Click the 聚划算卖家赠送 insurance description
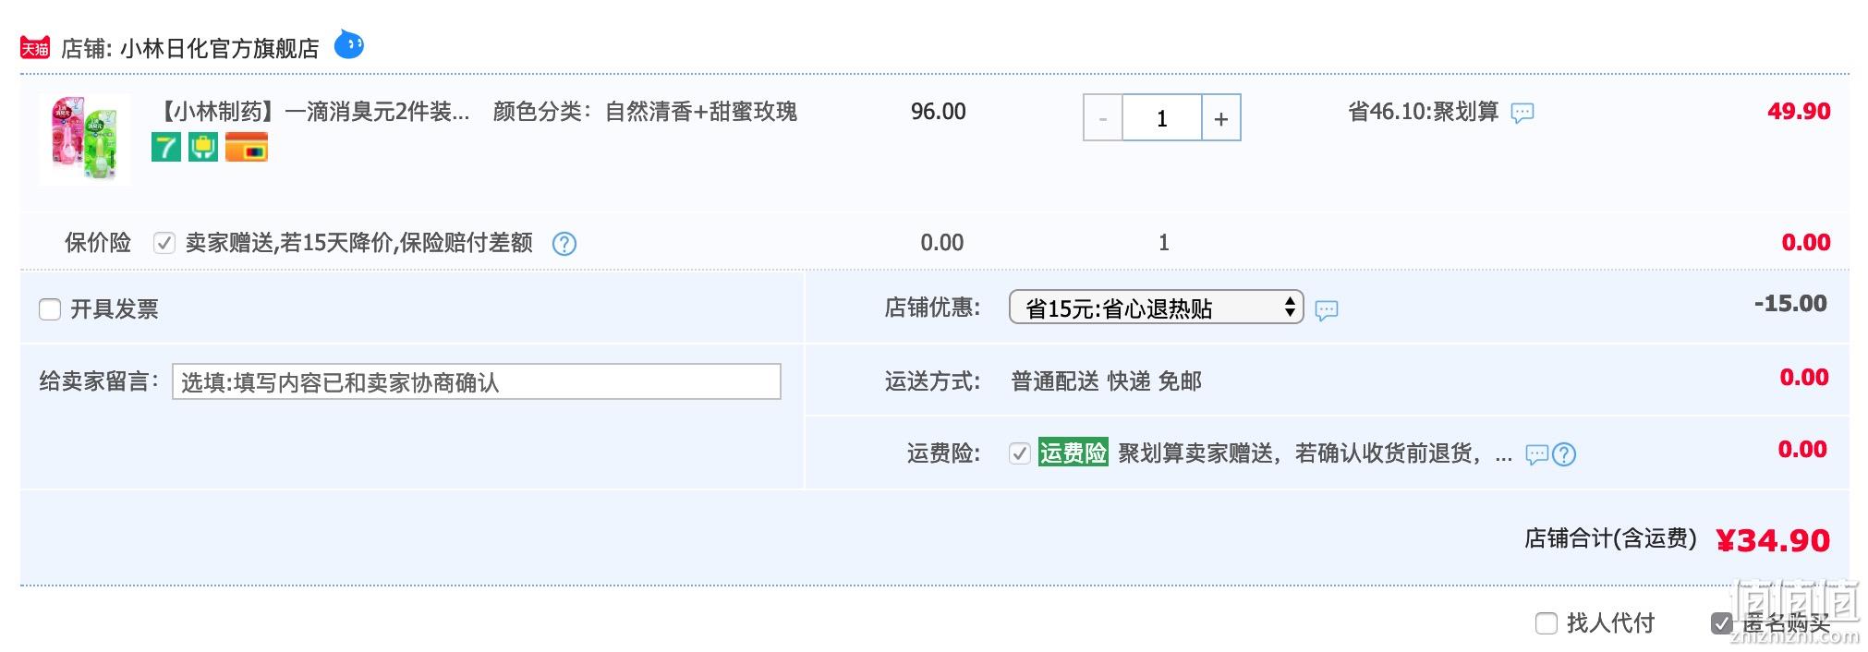1868x652 pixels. (1315, 453)
